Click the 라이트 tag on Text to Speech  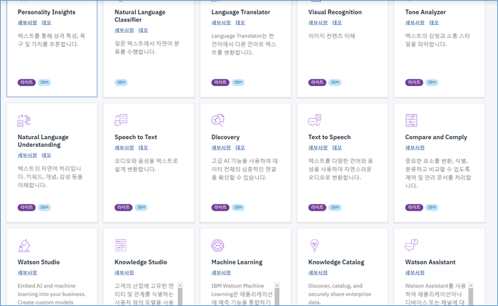317,207
